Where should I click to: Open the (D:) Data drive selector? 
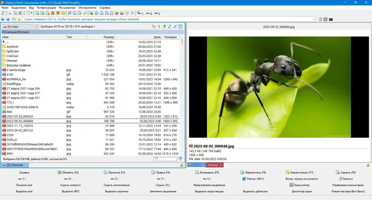20,27
